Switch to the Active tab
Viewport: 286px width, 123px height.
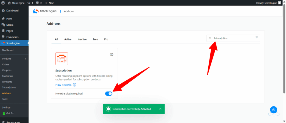pos(68,39)
